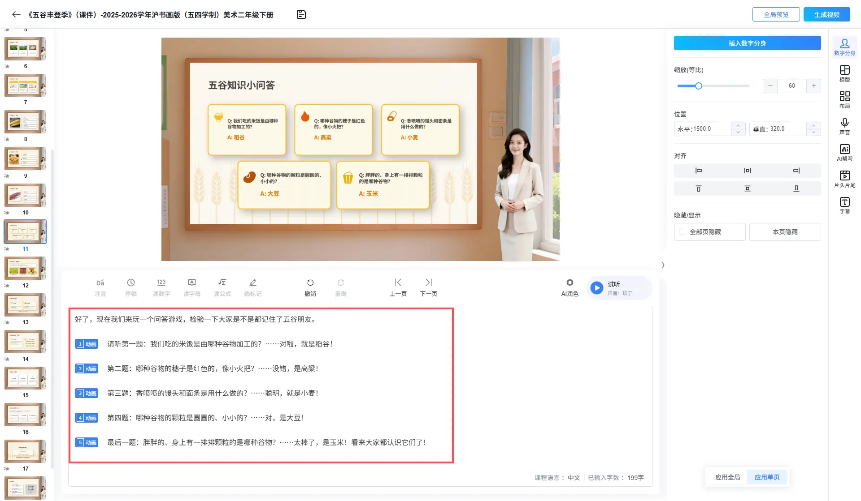Align avatar vertically centered

[747, 188]
